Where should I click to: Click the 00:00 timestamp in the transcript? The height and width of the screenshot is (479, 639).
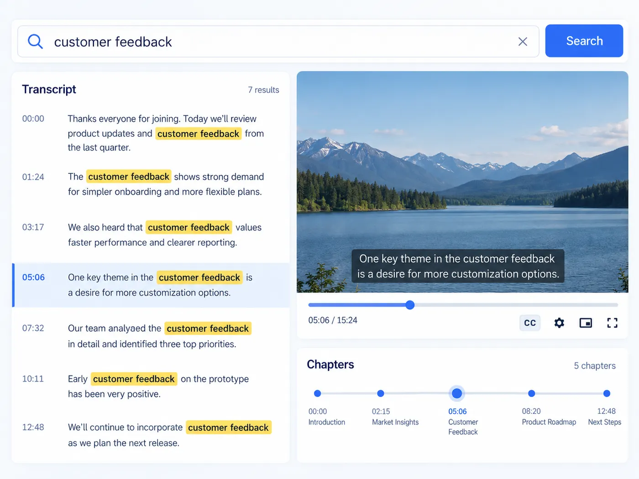(x=33, y=119)
